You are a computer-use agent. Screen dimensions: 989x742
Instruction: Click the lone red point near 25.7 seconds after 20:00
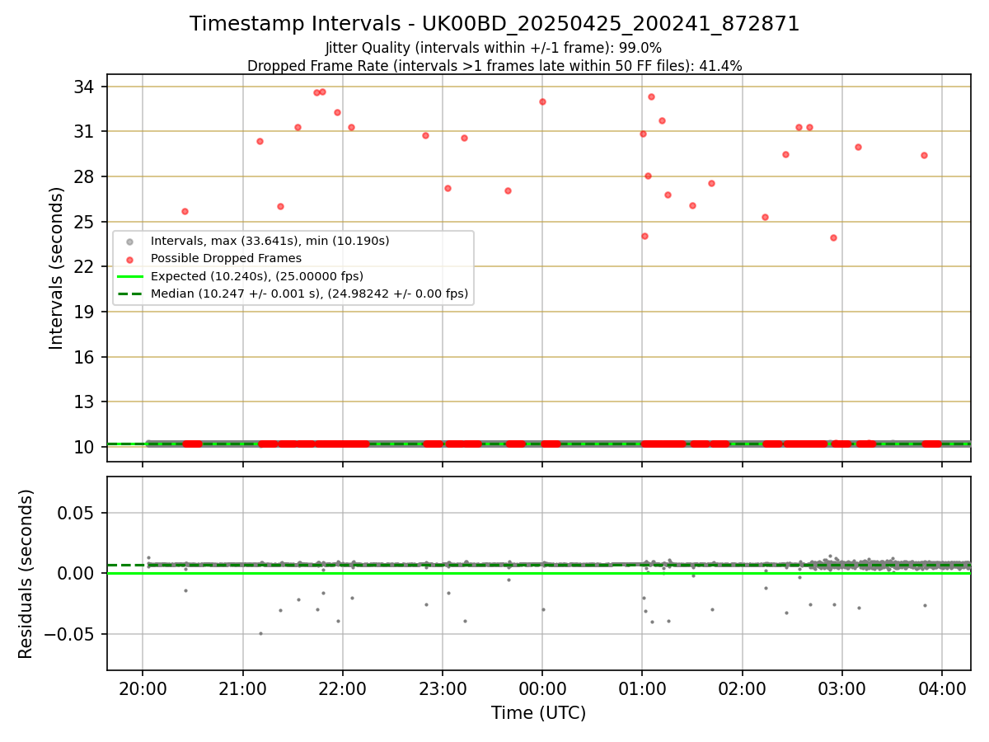pyautogui.click(x=185, y=211)
